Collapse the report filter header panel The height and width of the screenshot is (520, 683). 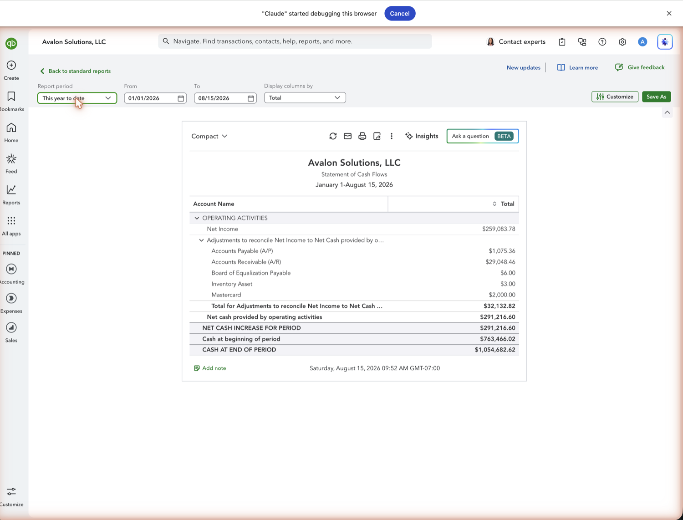click(x=667, y=112)
